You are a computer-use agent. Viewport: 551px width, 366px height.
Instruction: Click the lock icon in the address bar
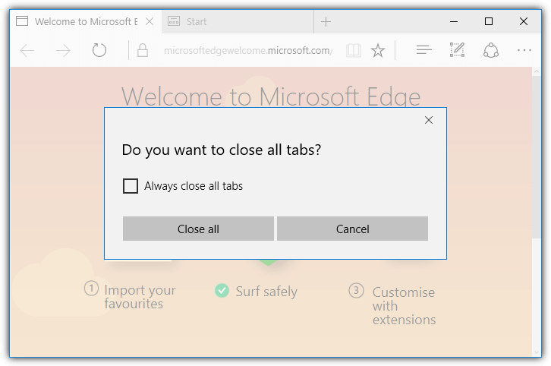143,50
